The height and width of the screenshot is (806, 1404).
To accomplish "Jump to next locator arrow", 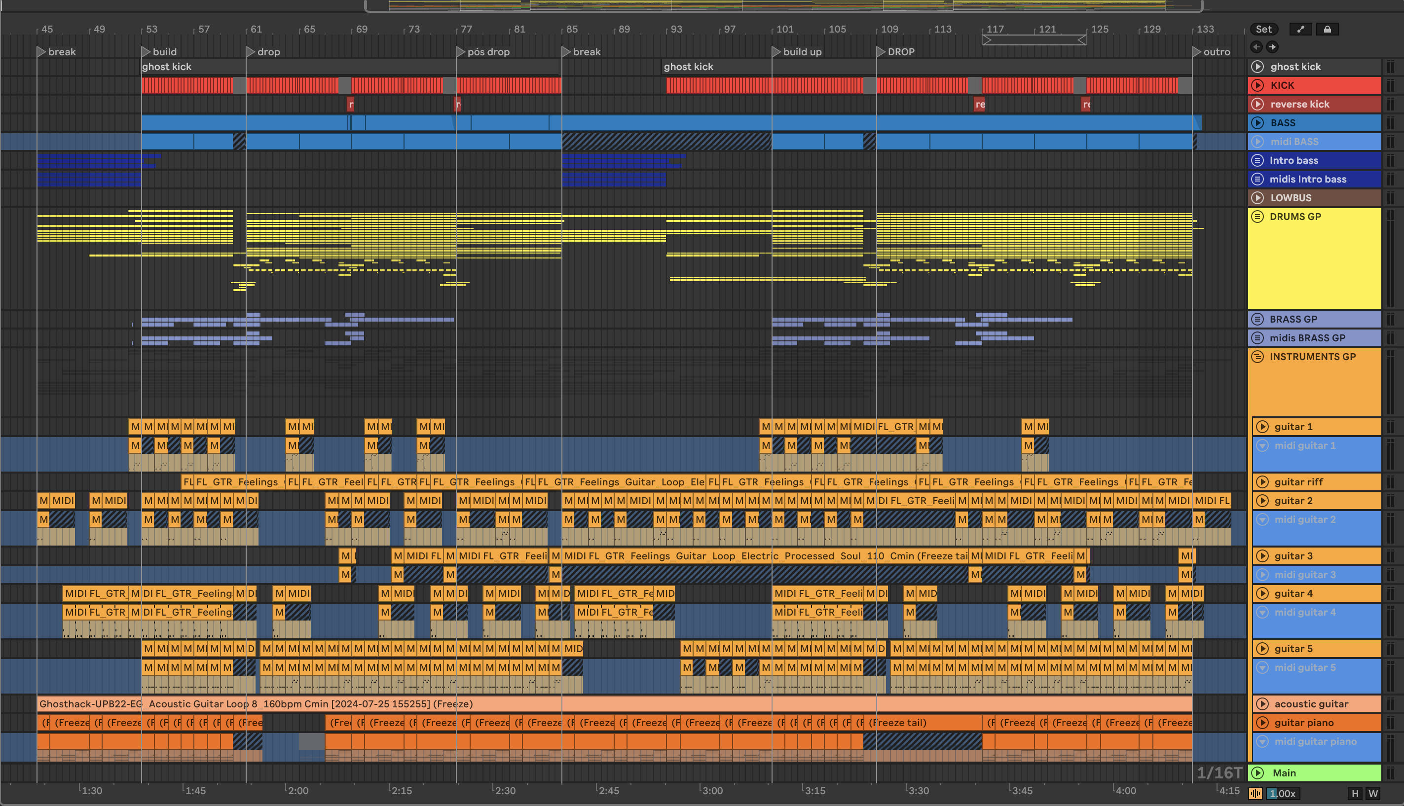I will 1272,47.
